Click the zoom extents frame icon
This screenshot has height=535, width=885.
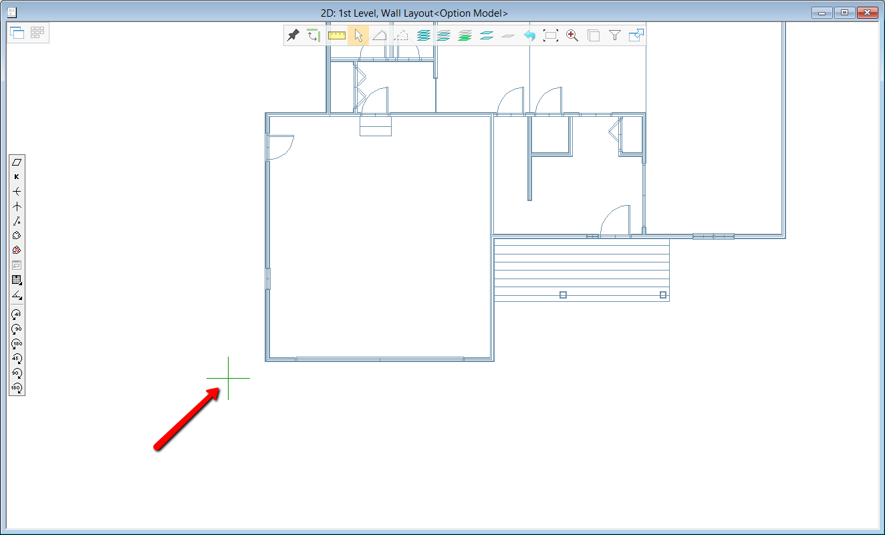point(551,35)
